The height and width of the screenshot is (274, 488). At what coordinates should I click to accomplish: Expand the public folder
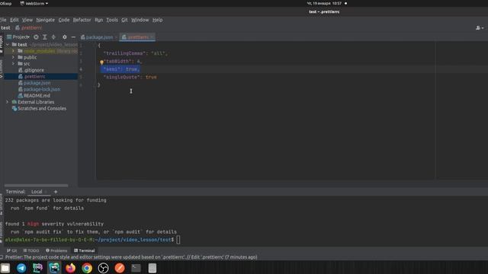tap(13, 57)
